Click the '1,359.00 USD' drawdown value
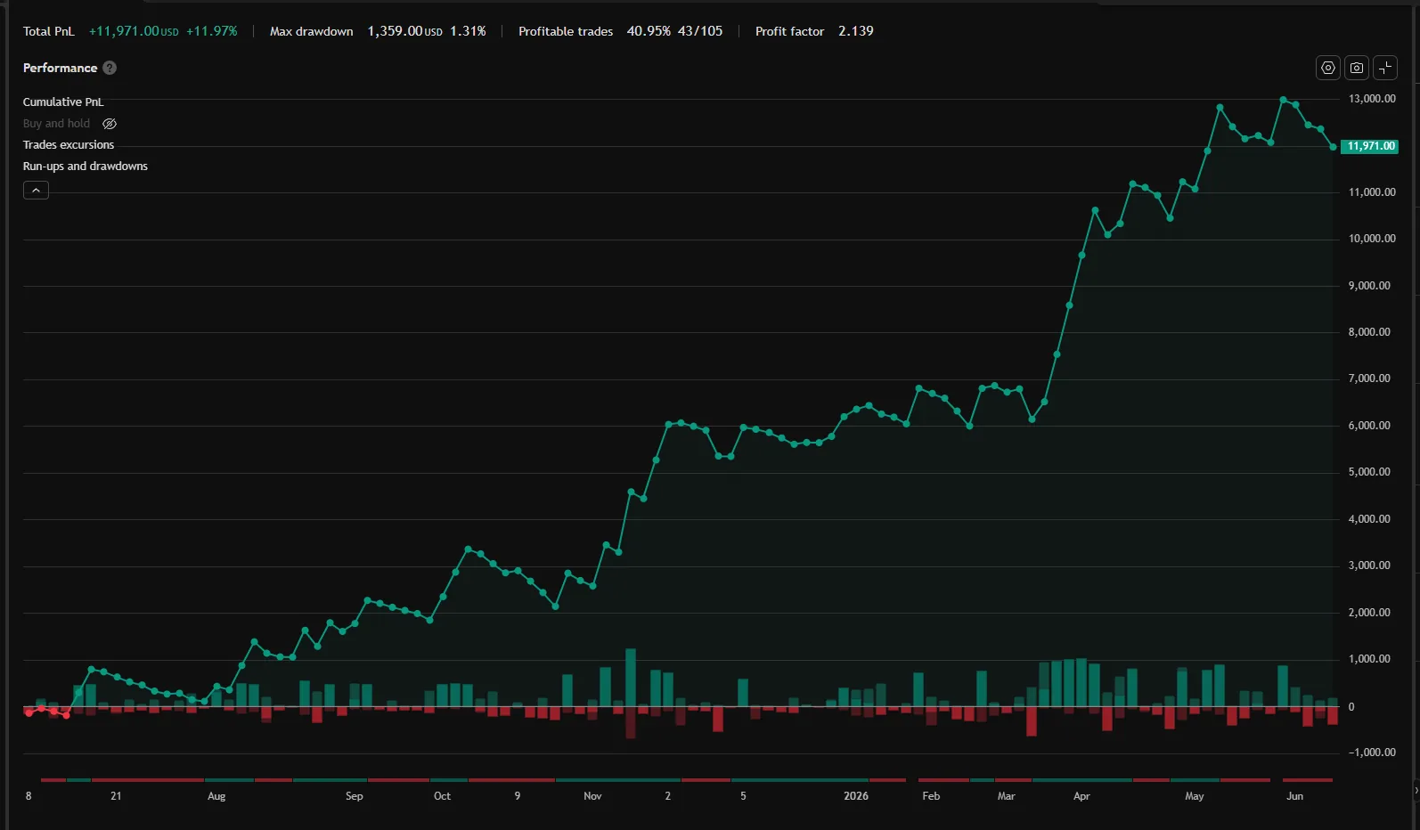Image resolution: width=1420 pixels, height=830 pixels. [405, 31]
